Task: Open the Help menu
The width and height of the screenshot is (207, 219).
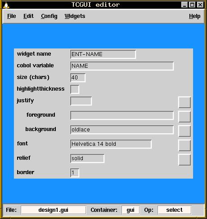Action: coord(194,16)
